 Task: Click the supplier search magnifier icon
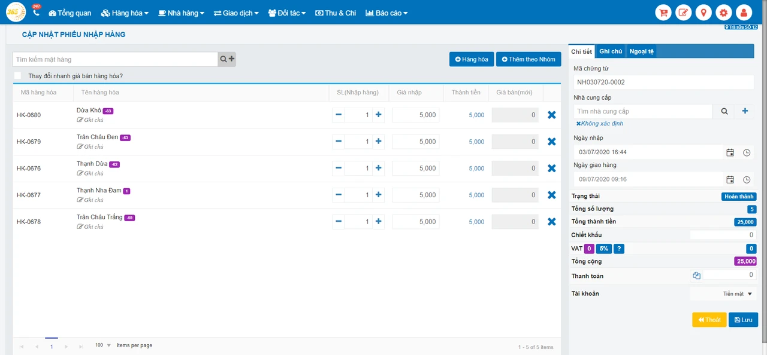point(724,111)
